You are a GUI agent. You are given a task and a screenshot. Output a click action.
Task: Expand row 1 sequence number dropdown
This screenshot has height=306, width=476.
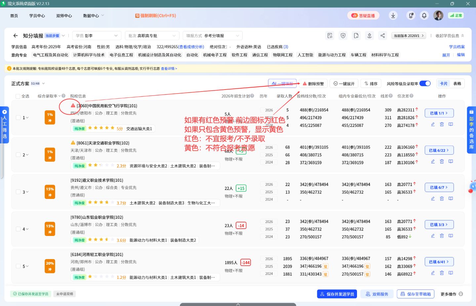27,118
